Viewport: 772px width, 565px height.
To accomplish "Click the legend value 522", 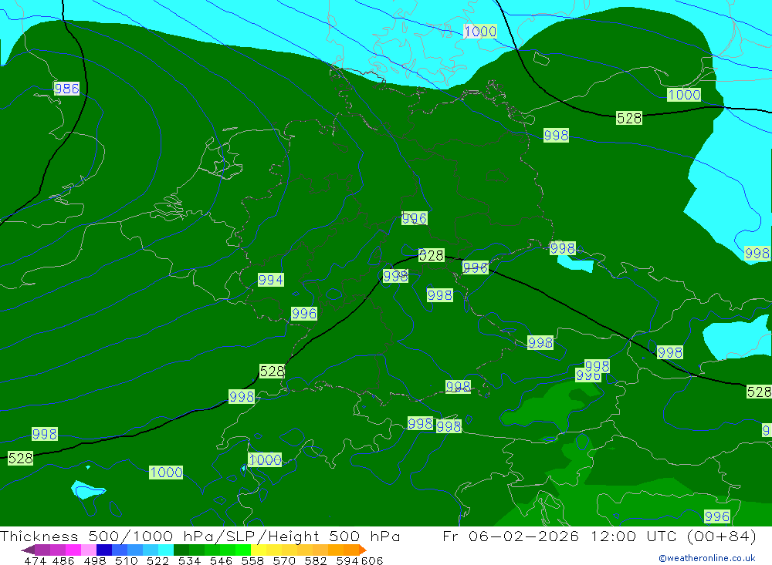I will pos(157,560).
